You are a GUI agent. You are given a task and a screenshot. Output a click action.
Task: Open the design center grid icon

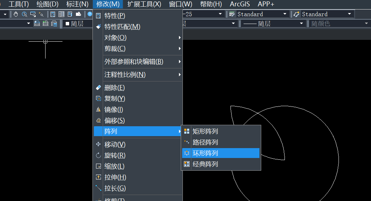click(61, 14)
